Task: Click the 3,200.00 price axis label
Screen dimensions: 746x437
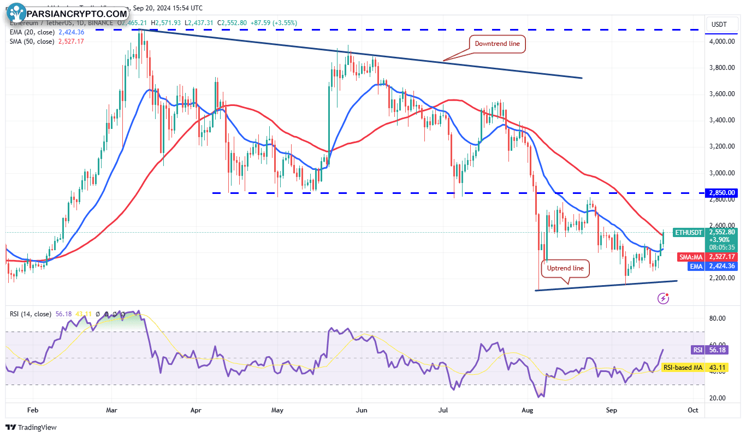Action: tap(723, 146)
